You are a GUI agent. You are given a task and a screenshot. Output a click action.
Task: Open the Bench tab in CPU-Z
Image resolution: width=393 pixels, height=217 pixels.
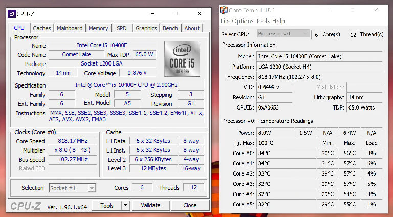point(170,28)
